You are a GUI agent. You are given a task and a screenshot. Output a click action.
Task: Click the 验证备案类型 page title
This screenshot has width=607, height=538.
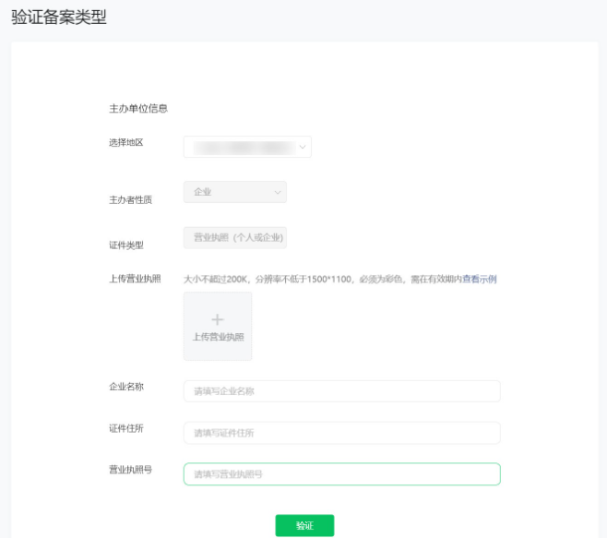point(59,17)
